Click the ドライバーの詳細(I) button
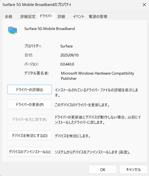The width and height of the screenshot is (149, 176). pos(30,90)
